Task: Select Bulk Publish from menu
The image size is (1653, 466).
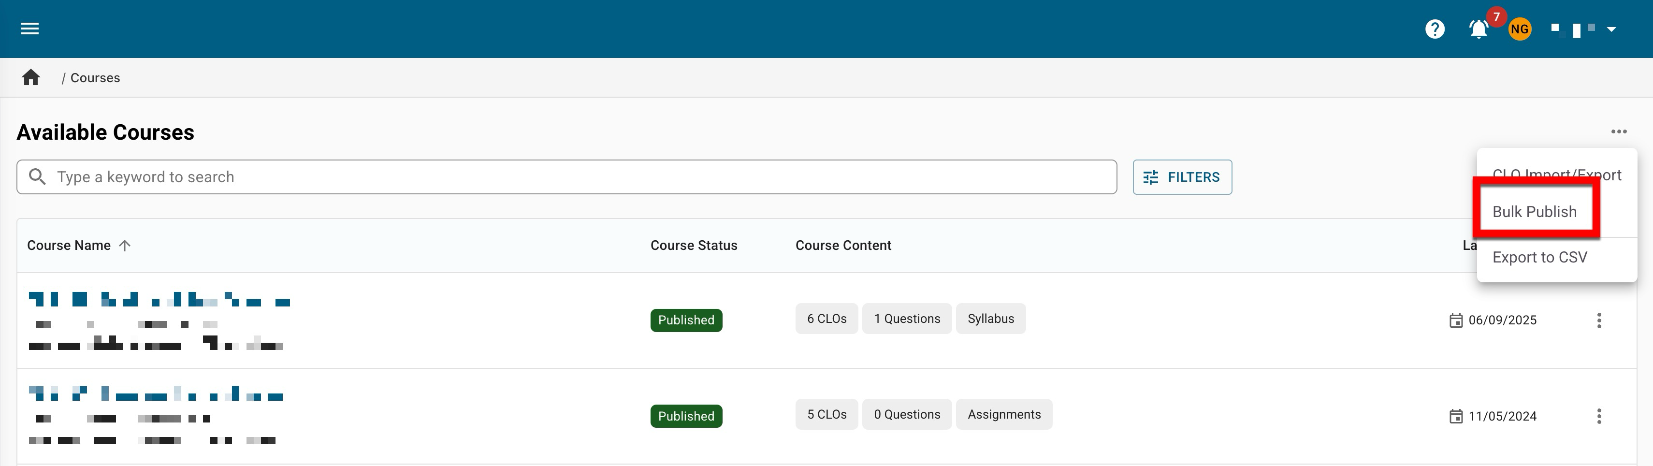Action: pos(1534,212)
